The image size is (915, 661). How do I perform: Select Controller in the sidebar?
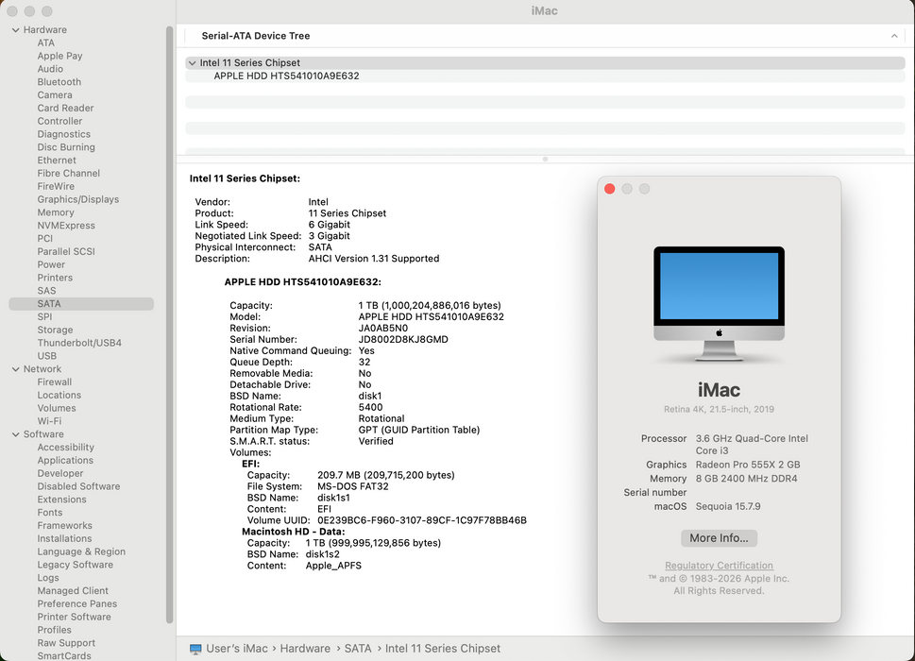pyautogui.click(x=59, y=122)
